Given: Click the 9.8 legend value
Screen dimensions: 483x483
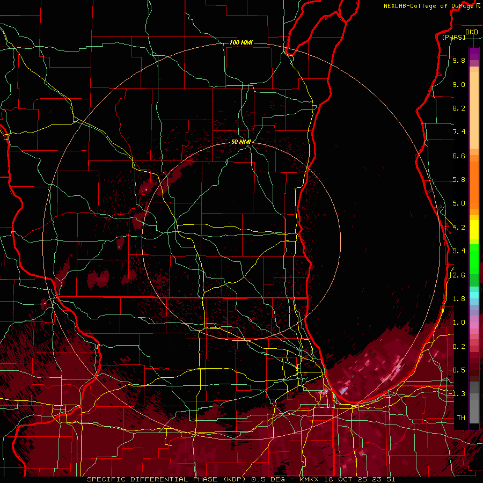Looking at the screenshot, I should click(x=459, y=60).
